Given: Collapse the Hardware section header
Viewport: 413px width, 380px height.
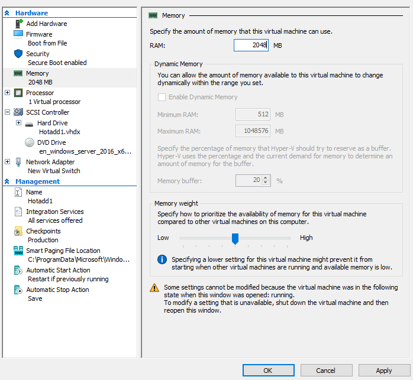Looking at the screenshot, I should [x=7, y=13].
